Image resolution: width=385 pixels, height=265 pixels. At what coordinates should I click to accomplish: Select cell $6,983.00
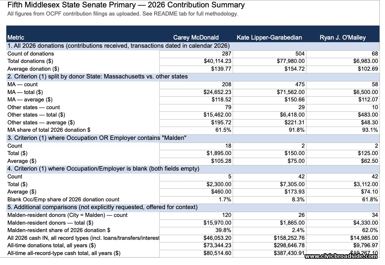343,61
